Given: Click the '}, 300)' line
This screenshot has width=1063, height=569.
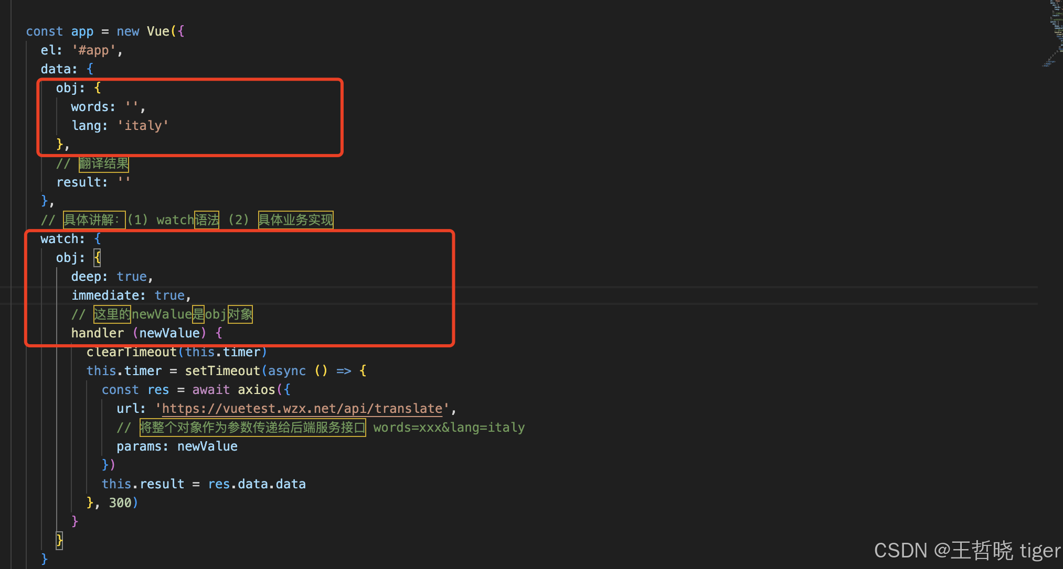Looking at the screenshot, I should (112, 503).
